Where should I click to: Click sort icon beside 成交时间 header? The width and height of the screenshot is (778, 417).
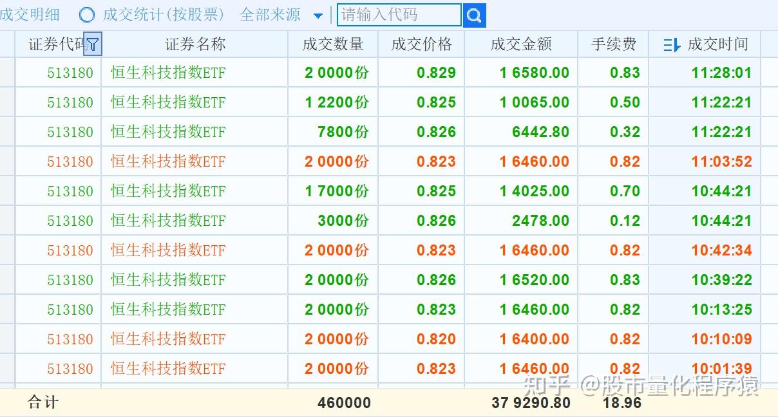click(672, 45)
